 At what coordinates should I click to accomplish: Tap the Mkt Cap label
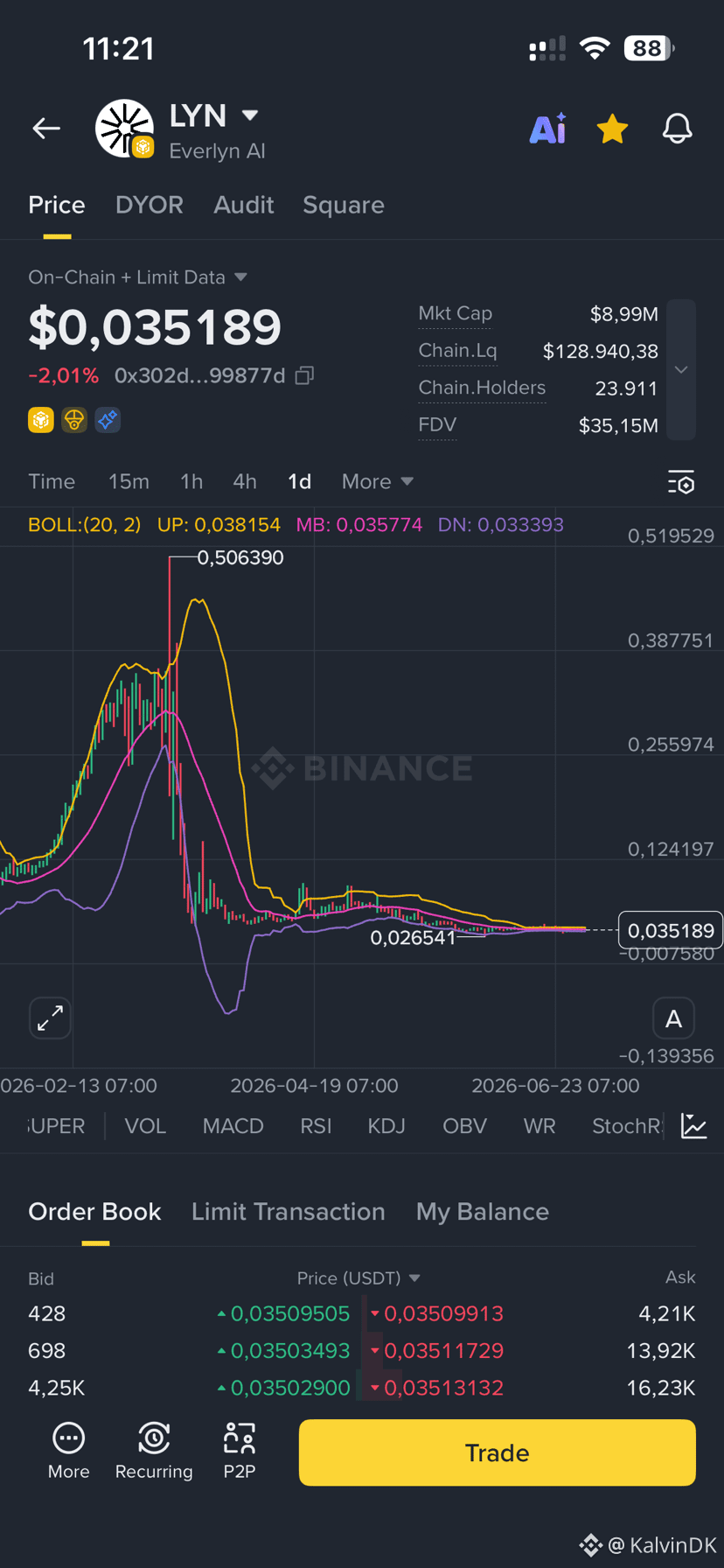coord(455,313)
